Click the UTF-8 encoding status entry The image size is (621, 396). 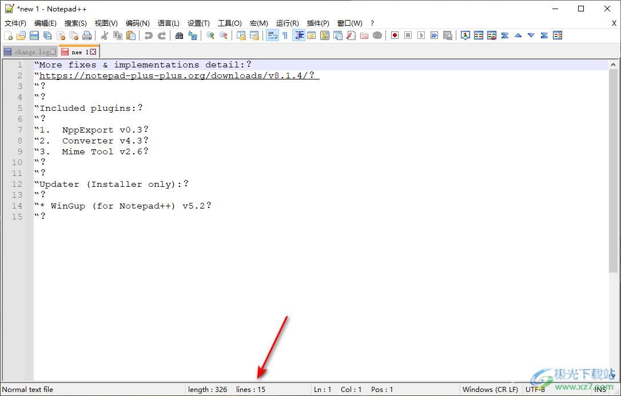(535, 390)
